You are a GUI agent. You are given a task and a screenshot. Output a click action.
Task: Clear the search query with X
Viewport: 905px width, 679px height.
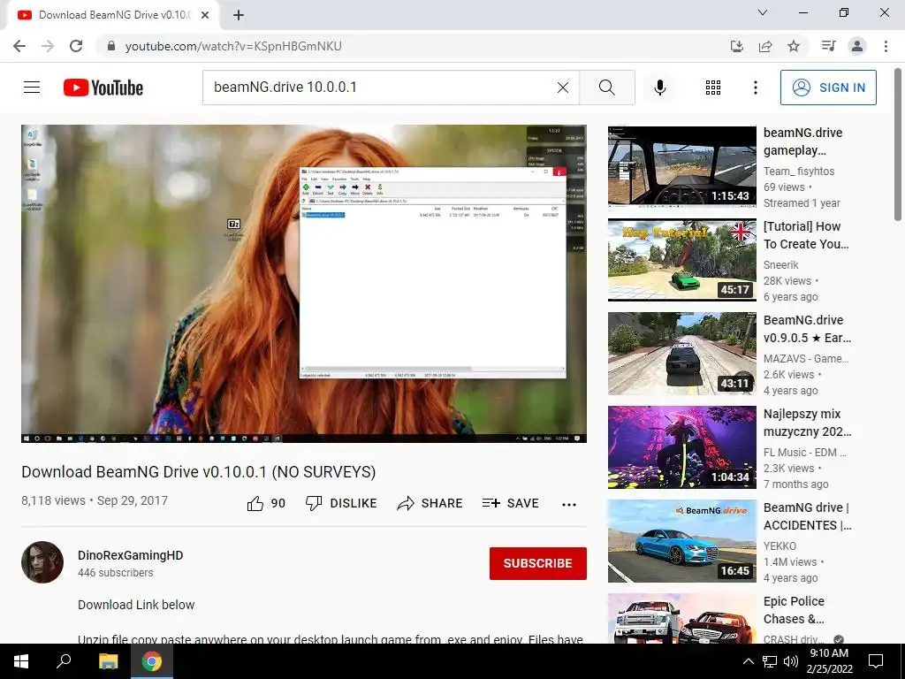(563, 88)
